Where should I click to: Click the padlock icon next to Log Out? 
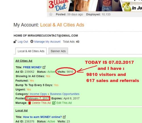click(x=15, y=42)
